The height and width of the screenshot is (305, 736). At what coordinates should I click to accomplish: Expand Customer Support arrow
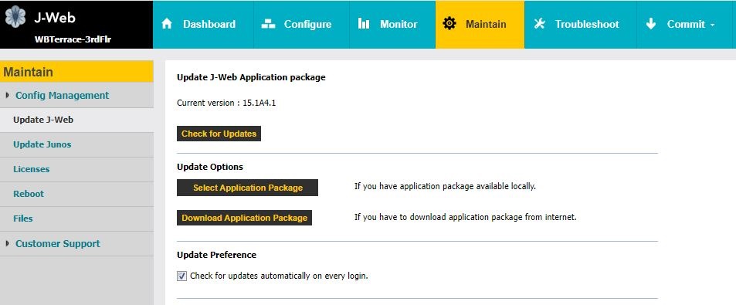[7, 243]
